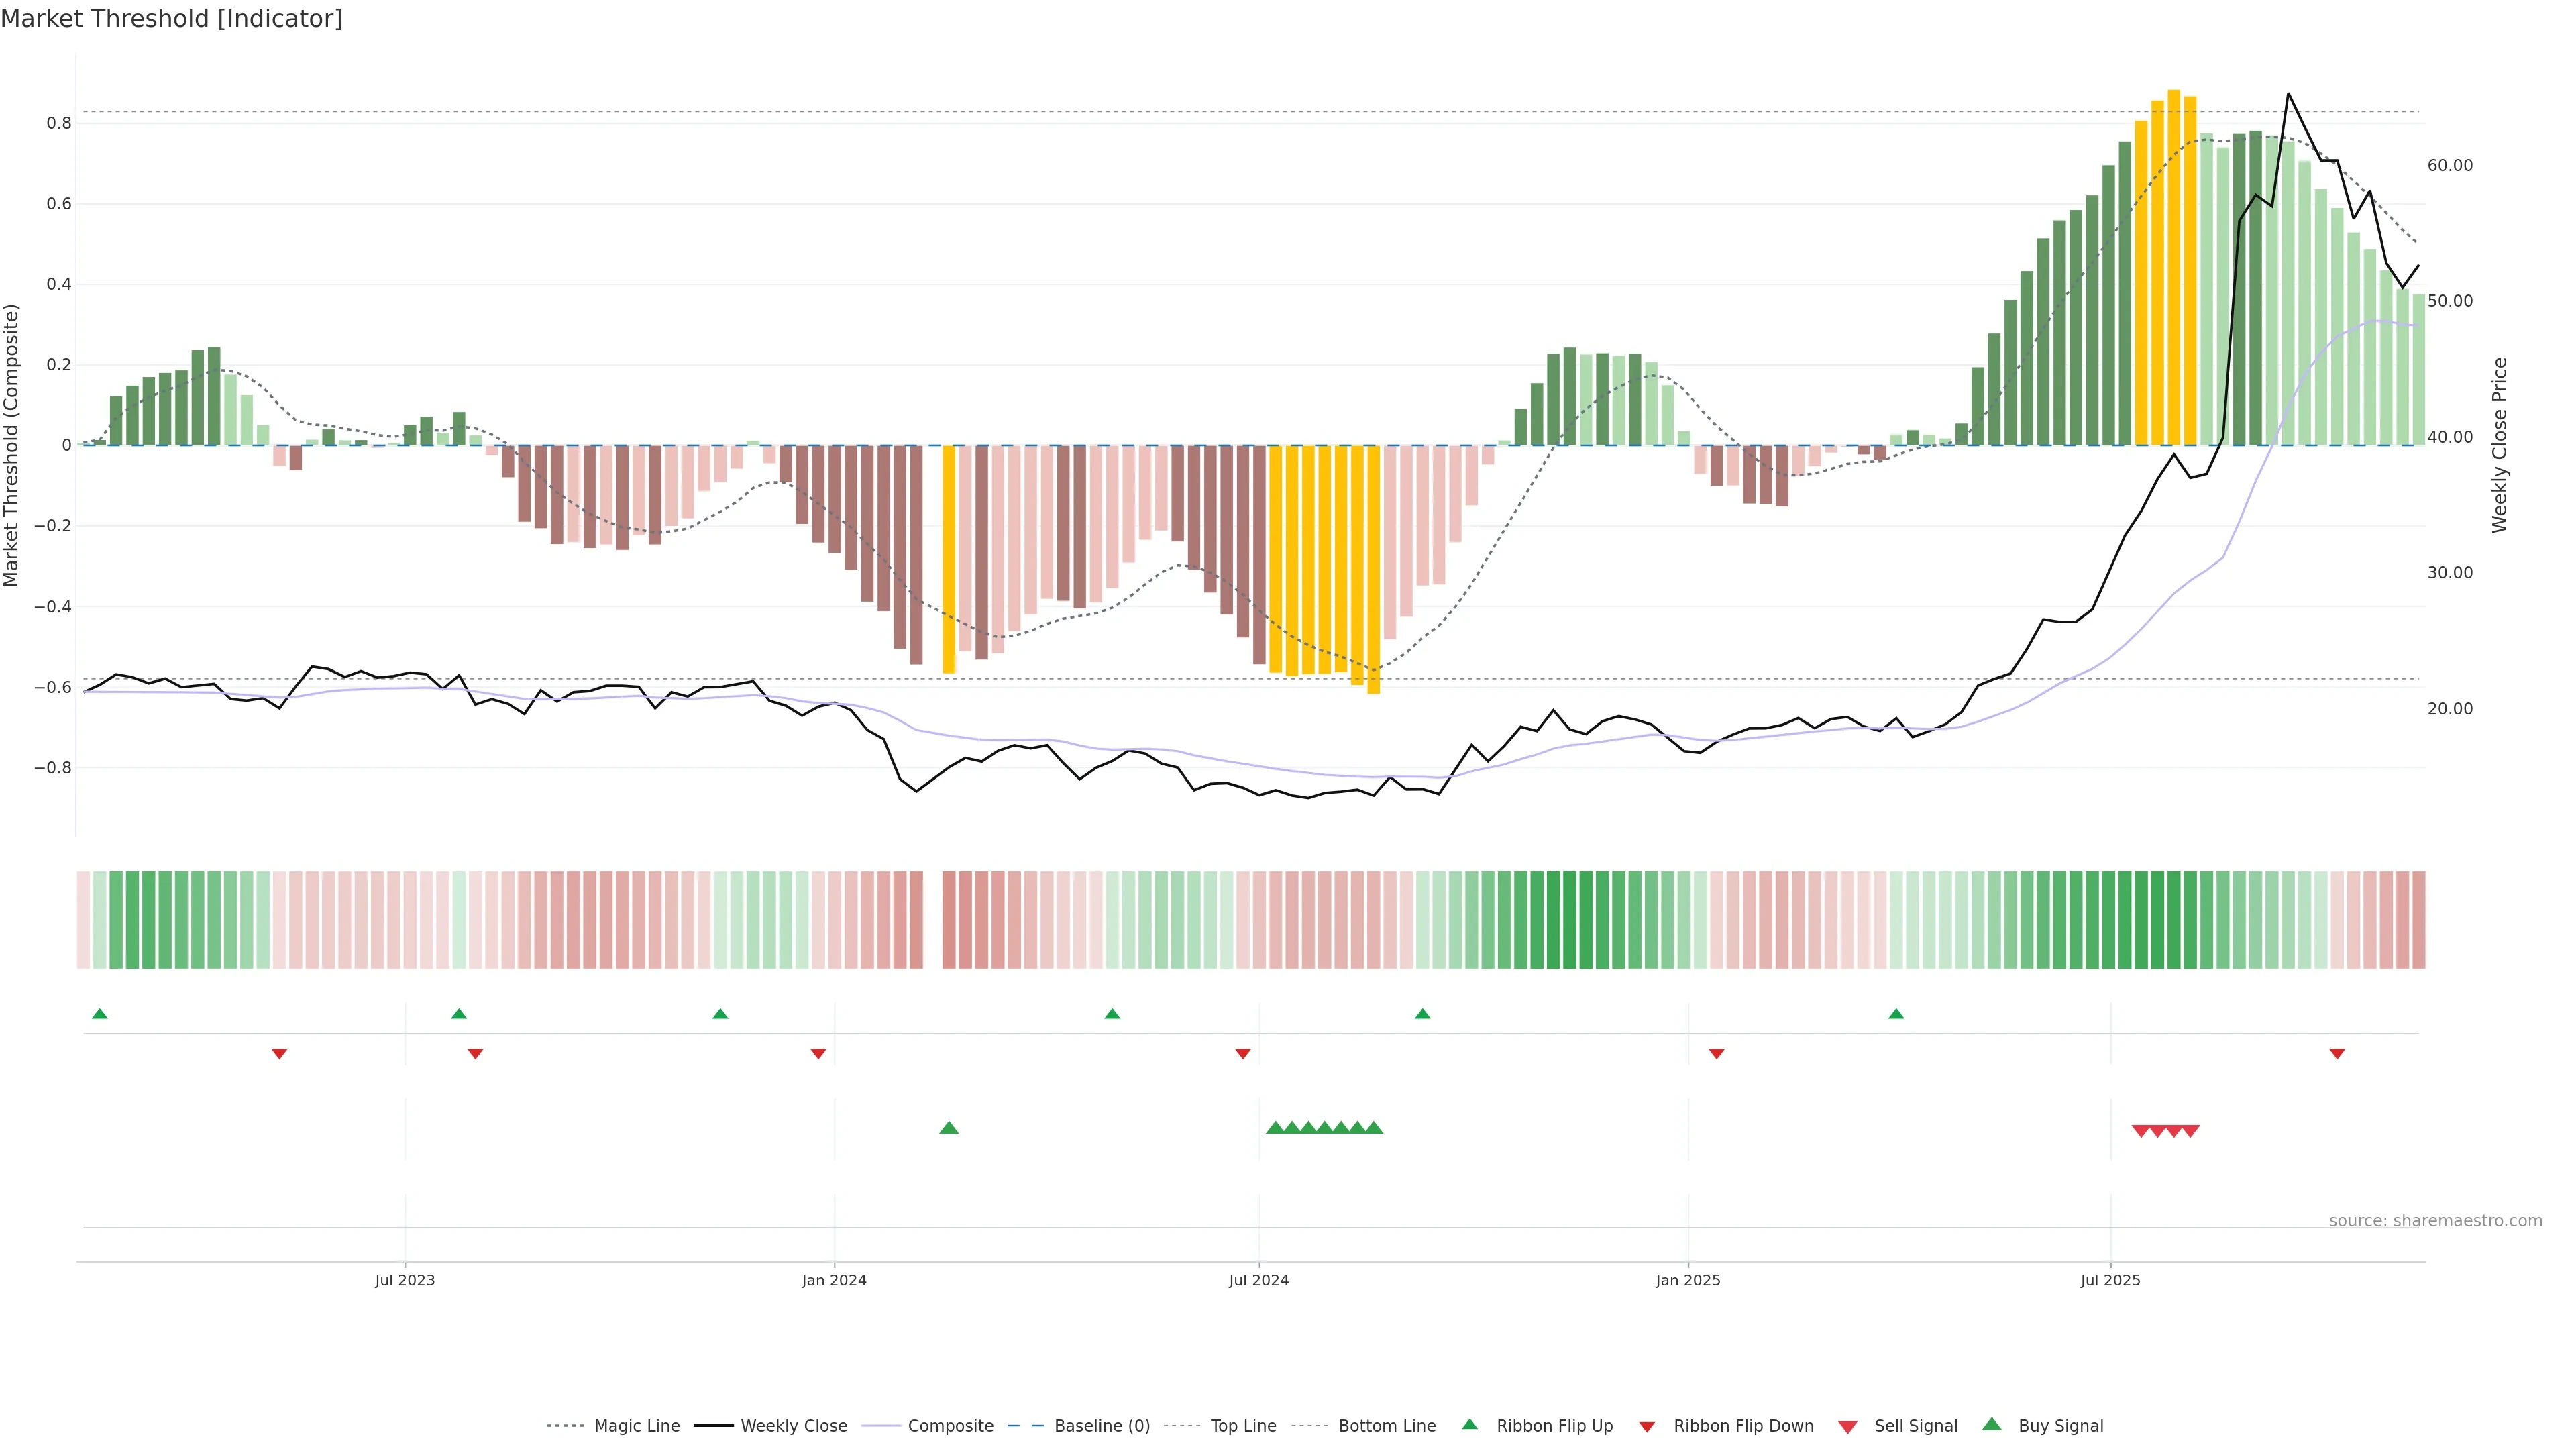Screen dimensions: 2576x1449
Task: Toggle Weekly Close in the legend
Action: (x=793, y=1426)
